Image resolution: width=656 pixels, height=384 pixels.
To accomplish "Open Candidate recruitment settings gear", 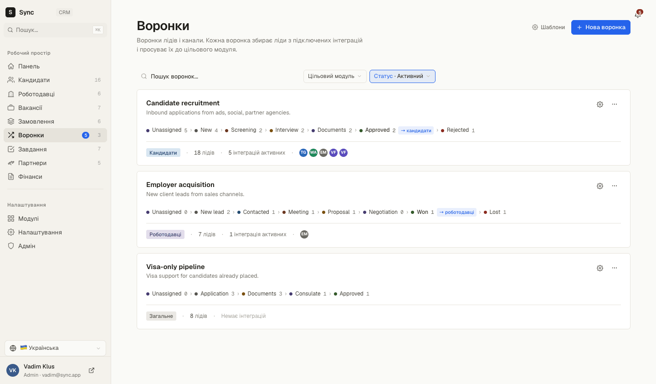I will [x=600, y=104].
